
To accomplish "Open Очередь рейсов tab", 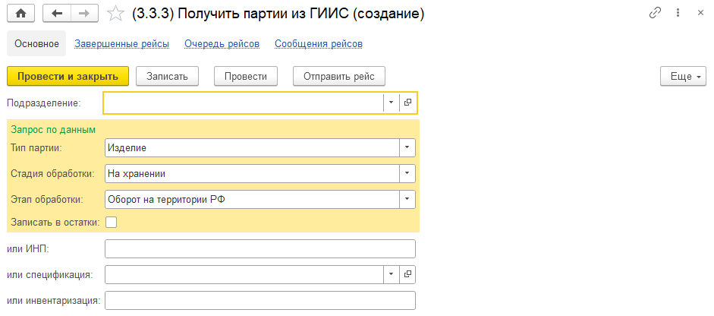I will [x=222, y=44].
